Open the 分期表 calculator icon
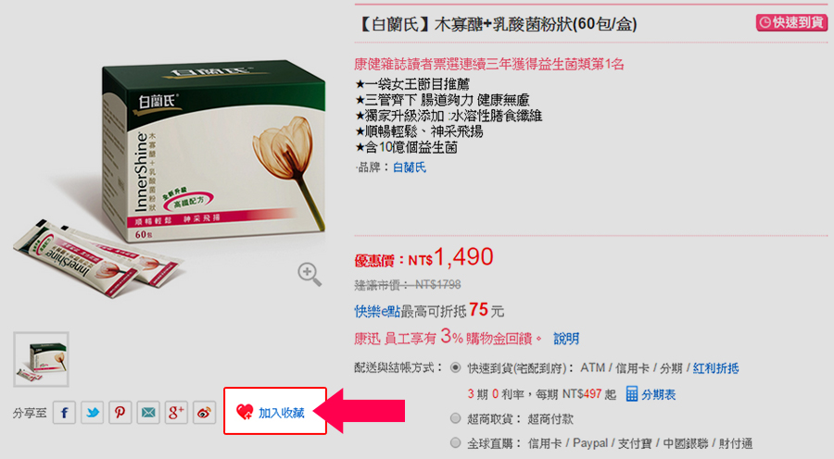 pyautogui.click(x=632, y=393)
